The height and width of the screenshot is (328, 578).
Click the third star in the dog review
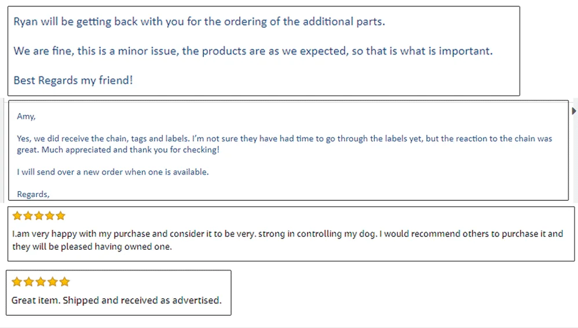39,216
